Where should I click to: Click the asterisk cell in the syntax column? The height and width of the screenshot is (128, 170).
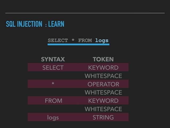click(53, 84)
